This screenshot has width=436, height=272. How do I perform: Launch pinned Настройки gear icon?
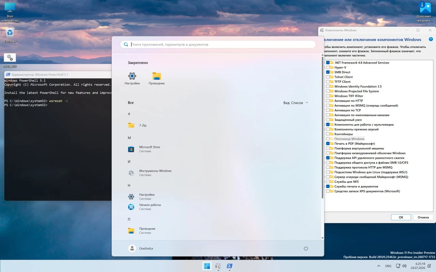pyautogui.click(x=132, y=79)
